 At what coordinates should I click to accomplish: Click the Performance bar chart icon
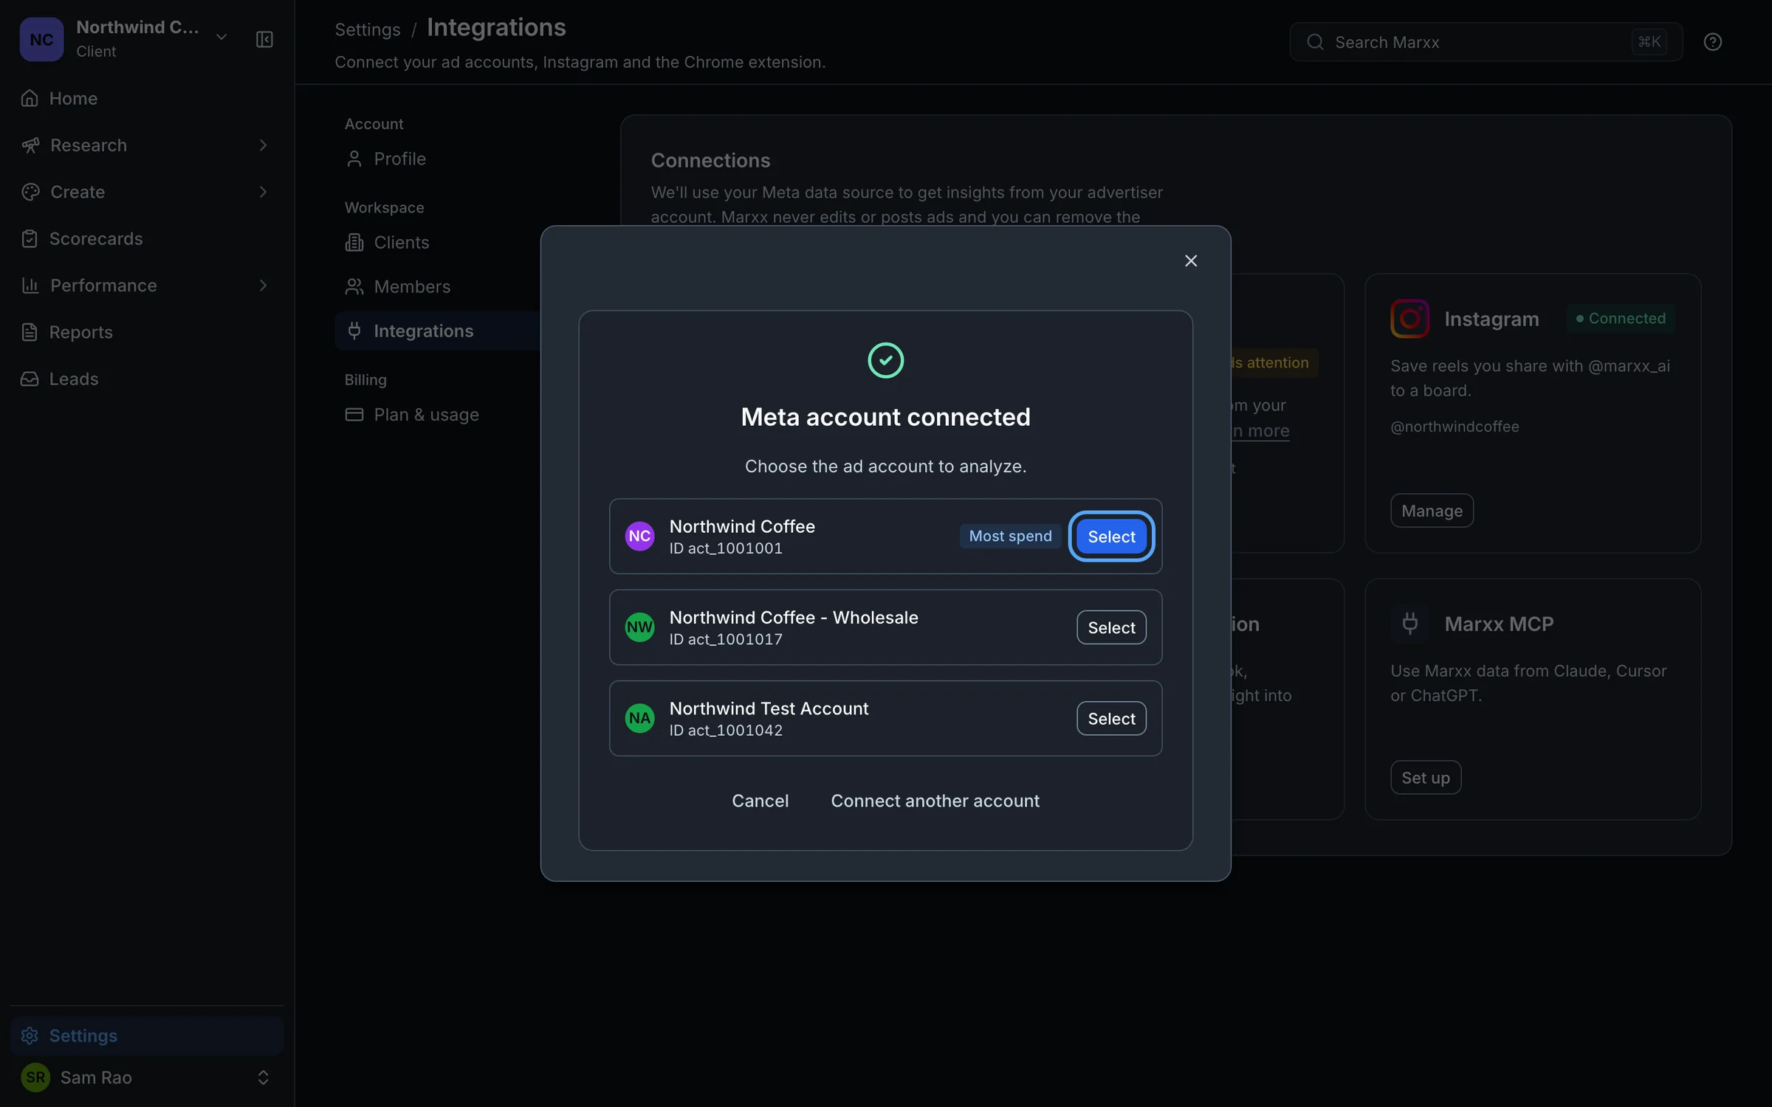(30, 286)
